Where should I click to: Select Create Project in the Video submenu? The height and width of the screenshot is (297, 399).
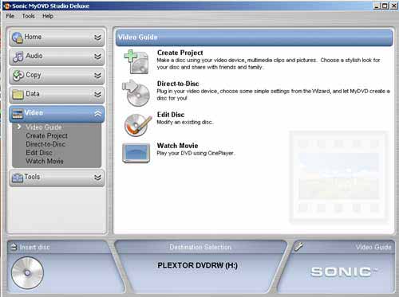pyautogui.click(x=46, y=135)
